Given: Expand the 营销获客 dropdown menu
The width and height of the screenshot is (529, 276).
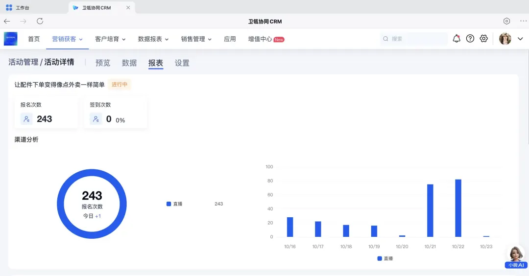Looking at the screenshot, I should [x=68, y=39].
